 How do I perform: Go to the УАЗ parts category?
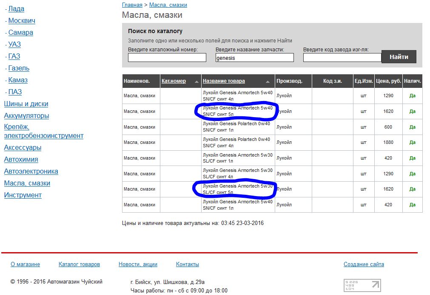[14, 44]
